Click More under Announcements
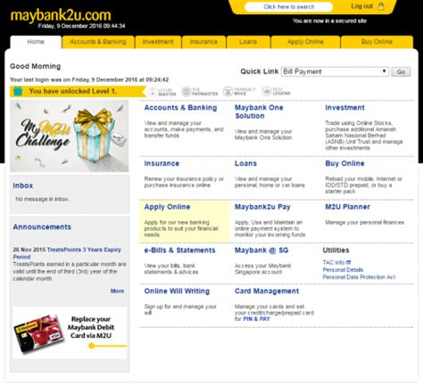This screenshot has height=386, width=423. [x=117, y=292]
